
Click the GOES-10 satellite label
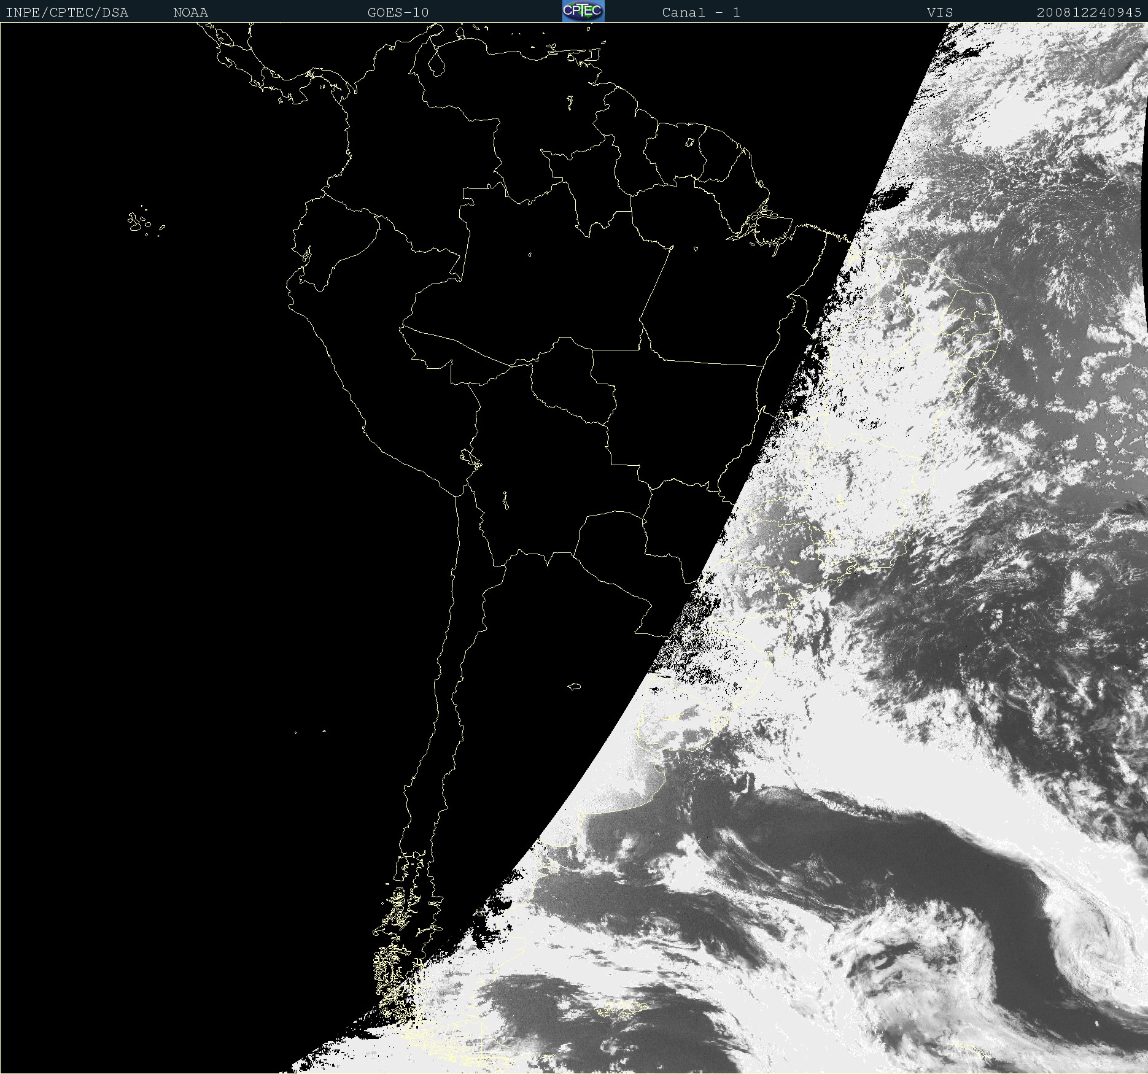click(x=398, y=12)
